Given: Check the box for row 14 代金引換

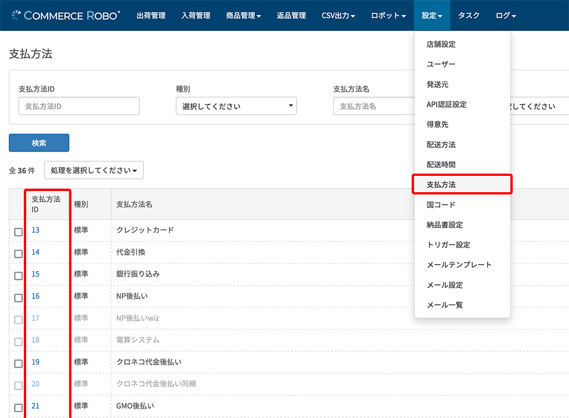Looking at the screenshot, I should pyautogui.click(x=19, y=254).
